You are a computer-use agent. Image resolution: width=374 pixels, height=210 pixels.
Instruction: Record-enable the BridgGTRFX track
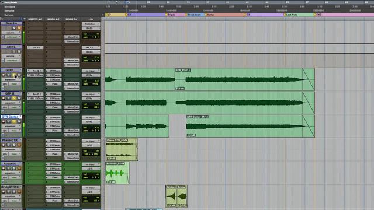[4, 192]
